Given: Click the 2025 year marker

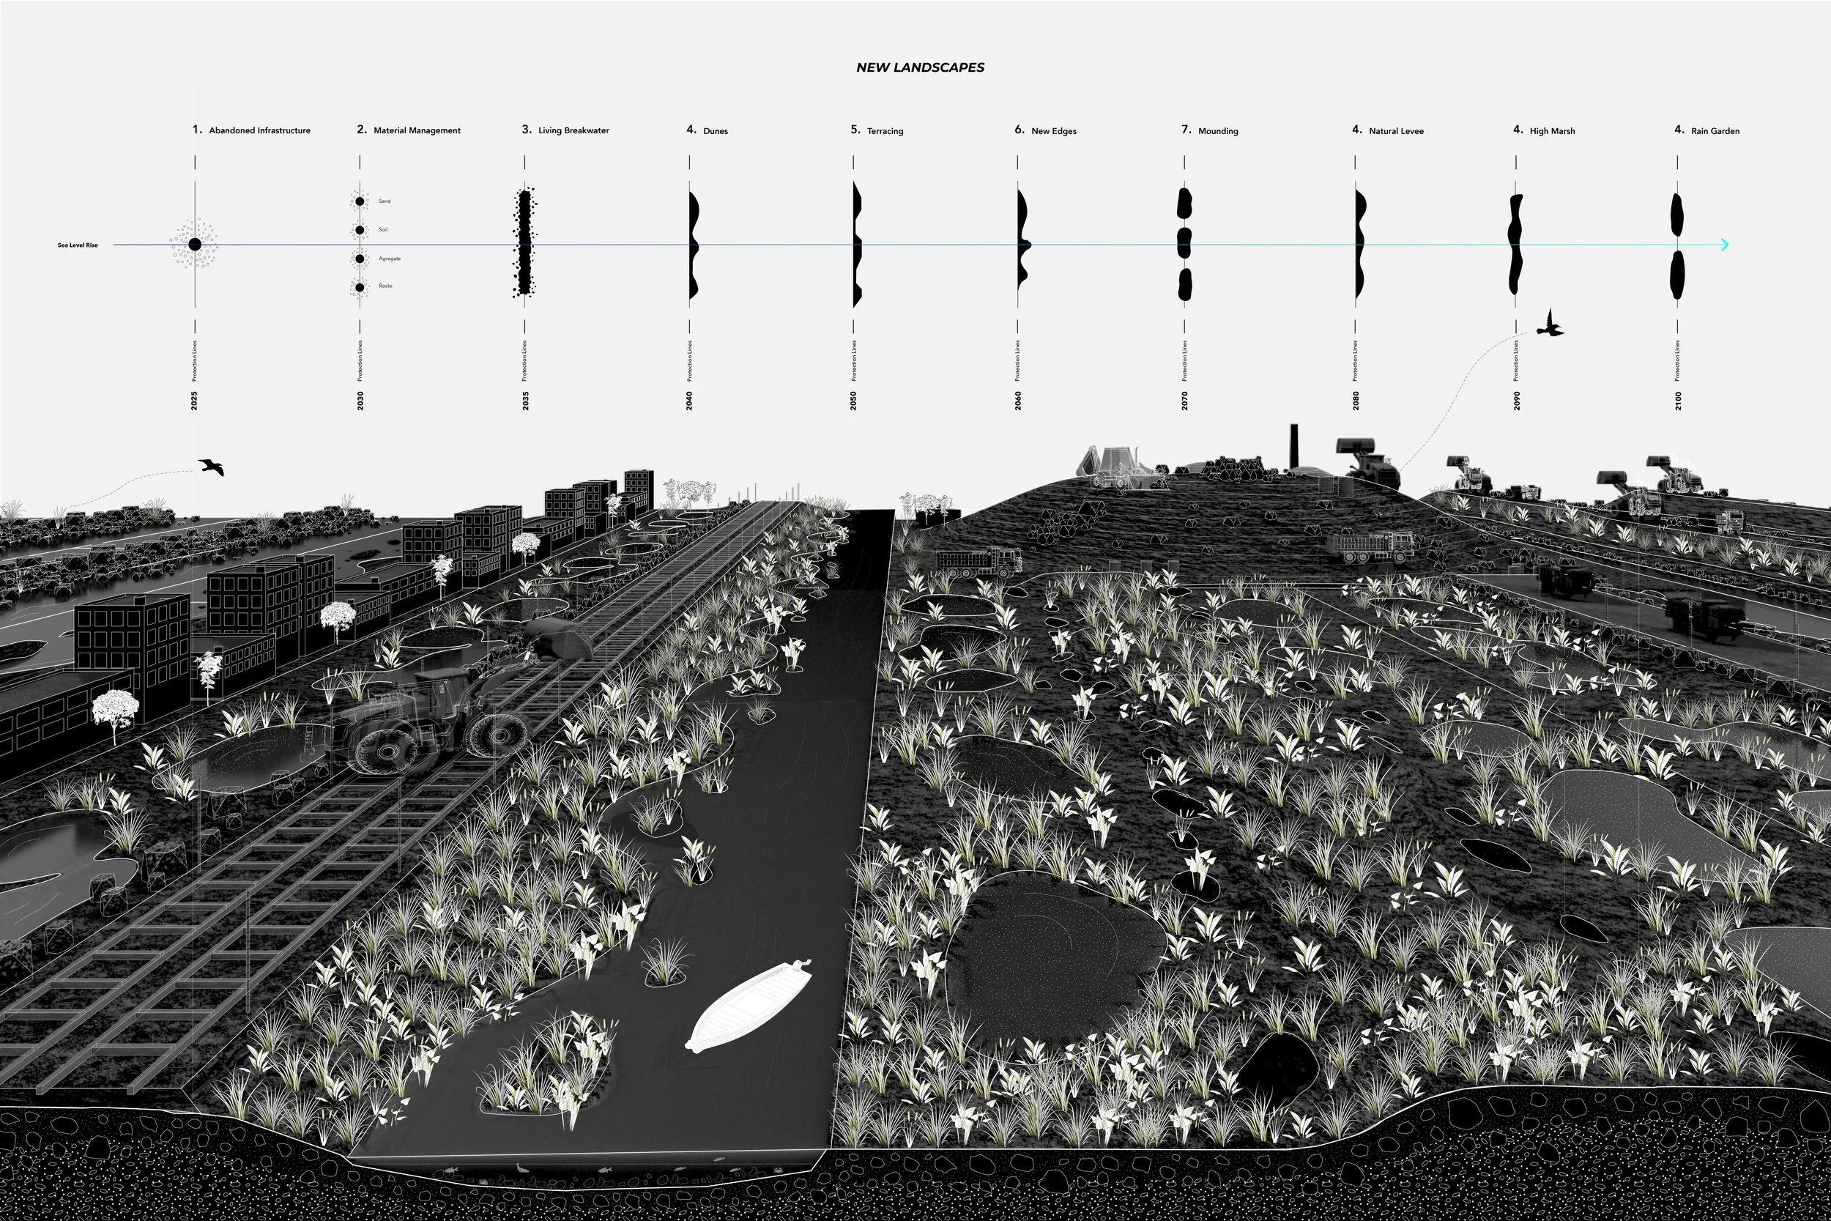Looking at the screenshot, I should tap(195, 400).
